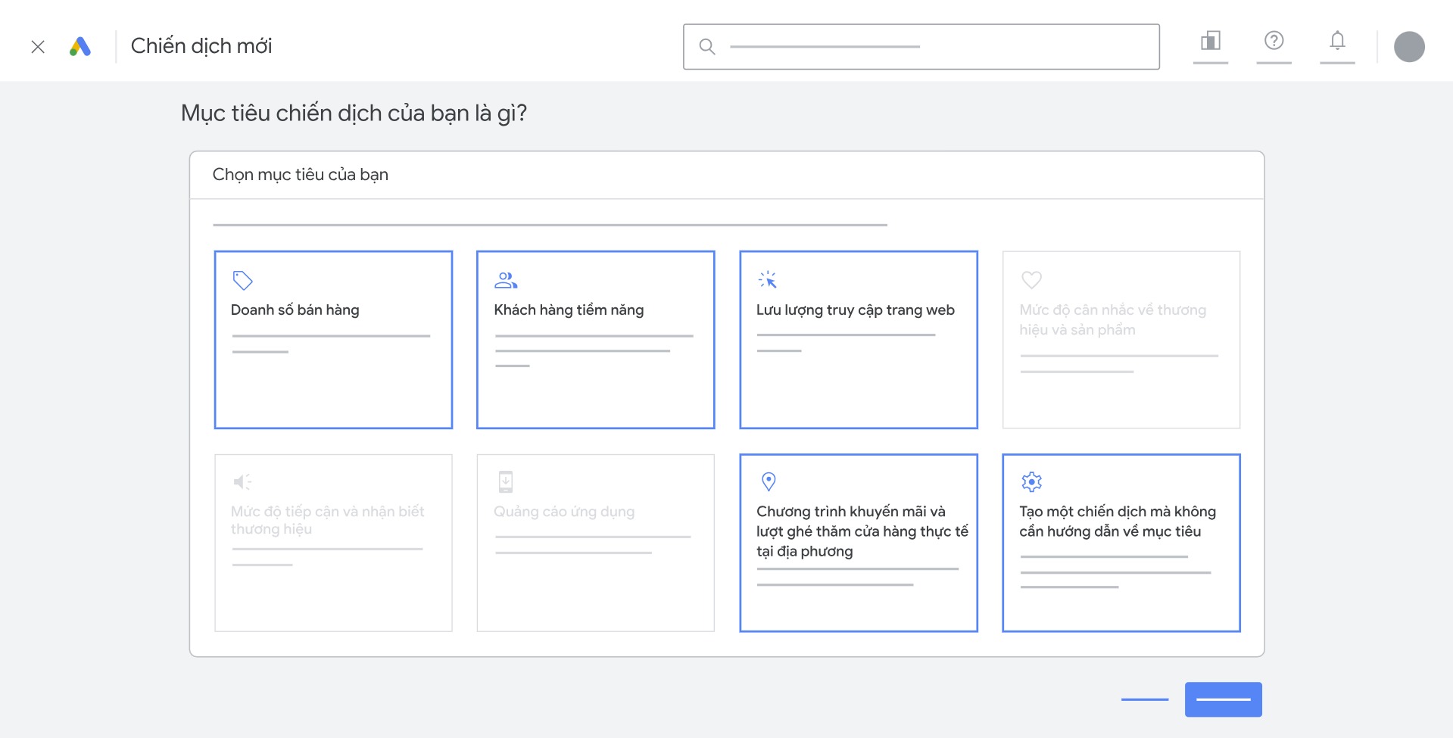The height and width of the screenshot is (738, 1453).
Task: Click the text link beside the blue button
Action: point(1145,699)
